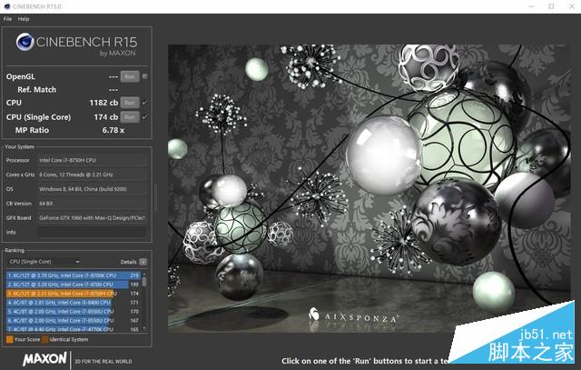
Task: Run the OpenGL benchmark
Action: (x=130, y=76)
